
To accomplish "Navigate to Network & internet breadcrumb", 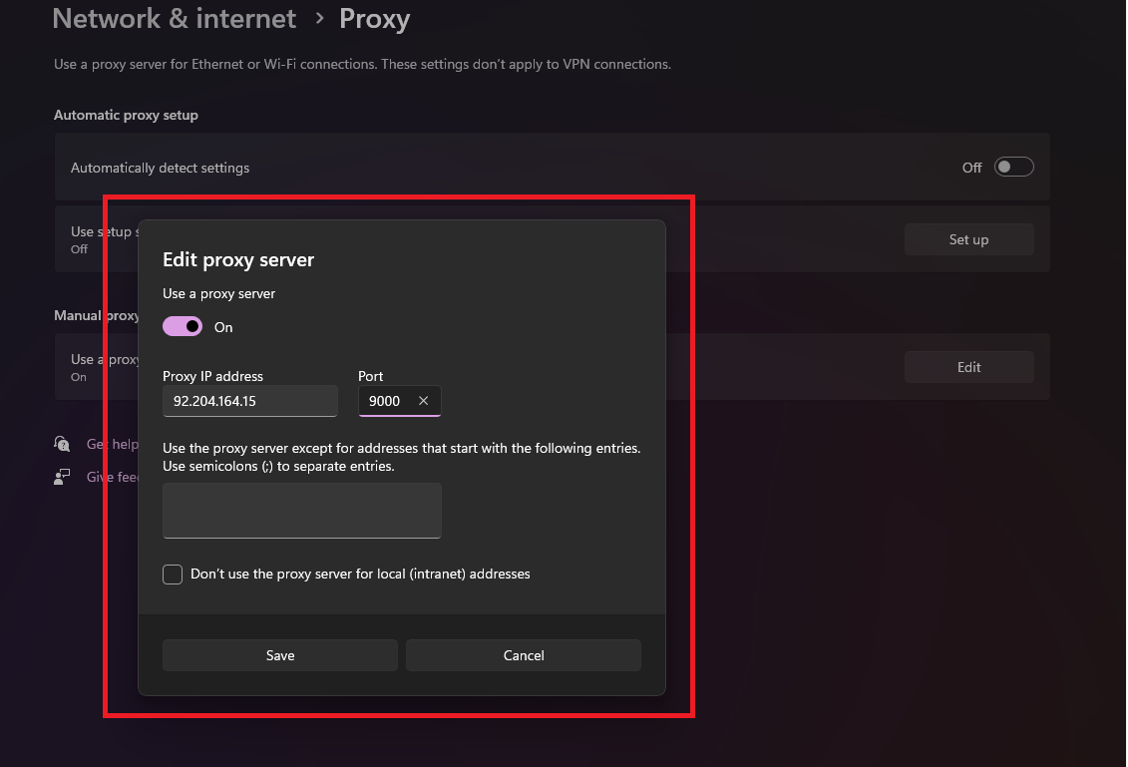I will point(174,18).
